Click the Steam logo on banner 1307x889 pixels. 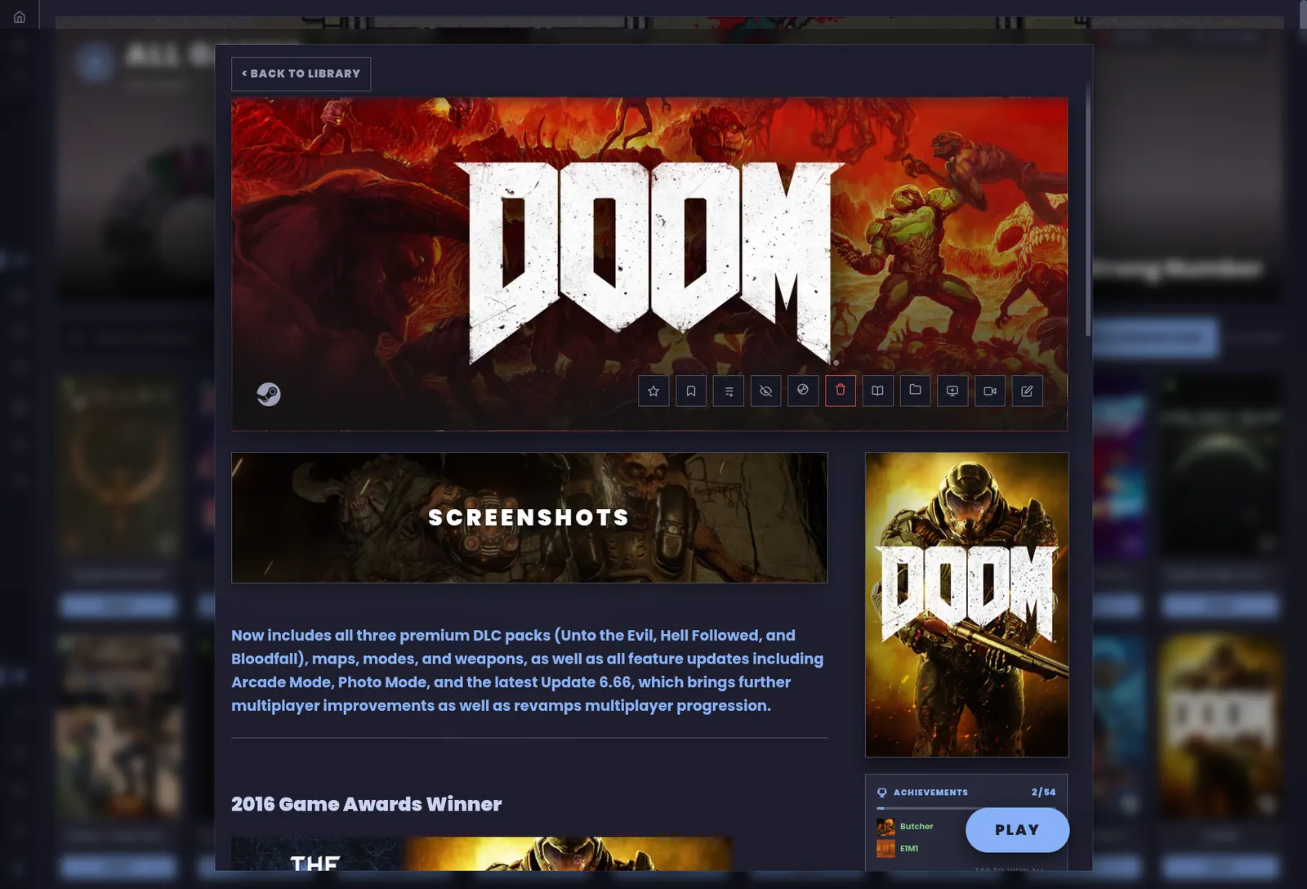269,395
